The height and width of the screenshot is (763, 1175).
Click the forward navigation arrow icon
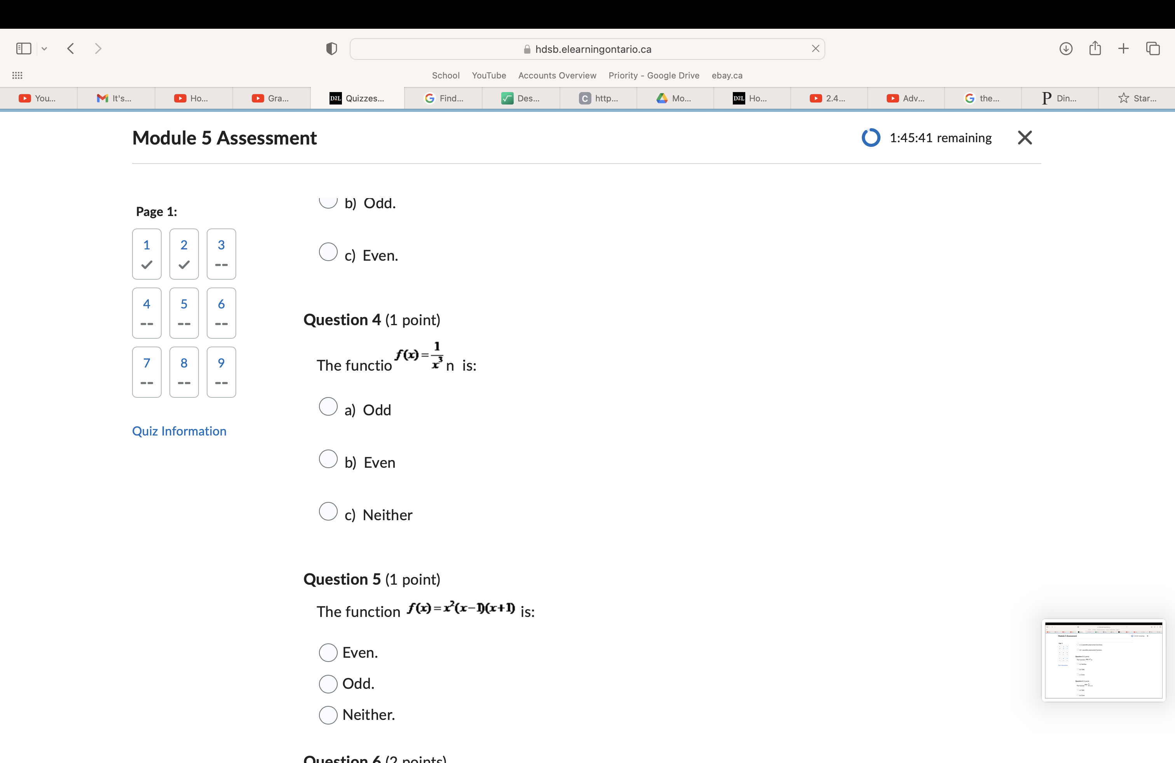pyautogui.click(x=98, y=49)
